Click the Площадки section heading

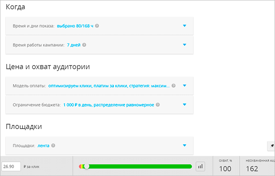[24, 126]
